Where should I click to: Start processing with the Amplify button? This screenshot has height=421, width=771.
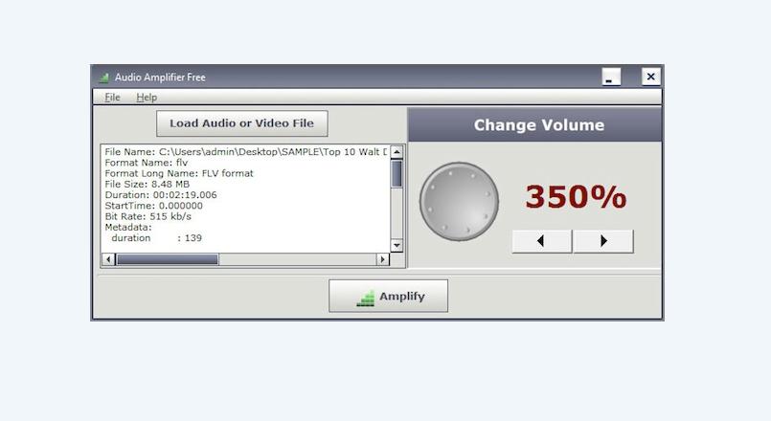click(388, 297)
